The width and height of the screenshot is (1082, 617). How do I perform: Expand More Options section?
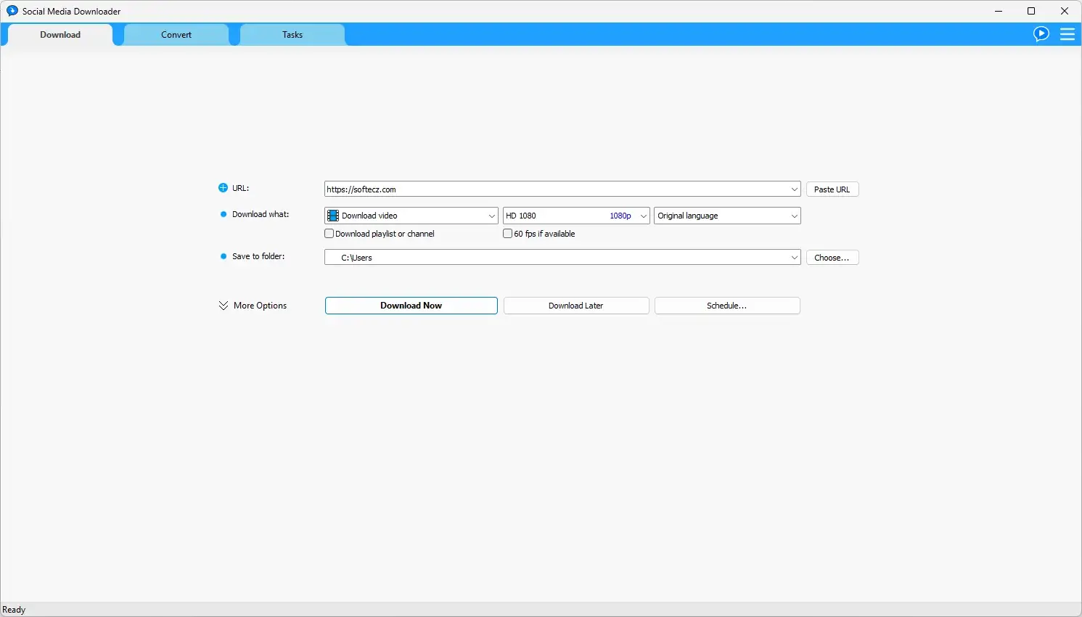(253, 306)
